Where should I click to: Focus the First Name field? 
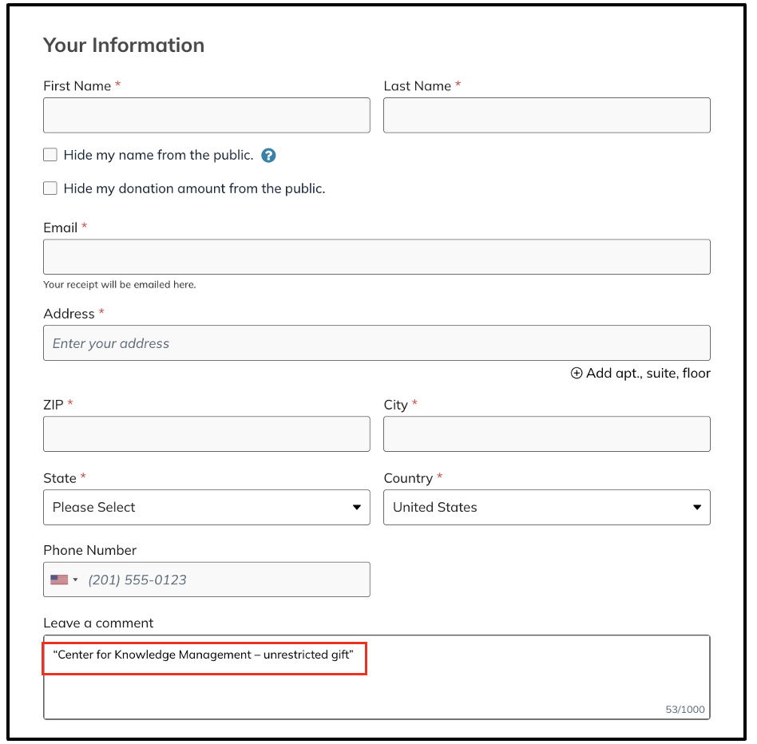click(x=207, y=115)
